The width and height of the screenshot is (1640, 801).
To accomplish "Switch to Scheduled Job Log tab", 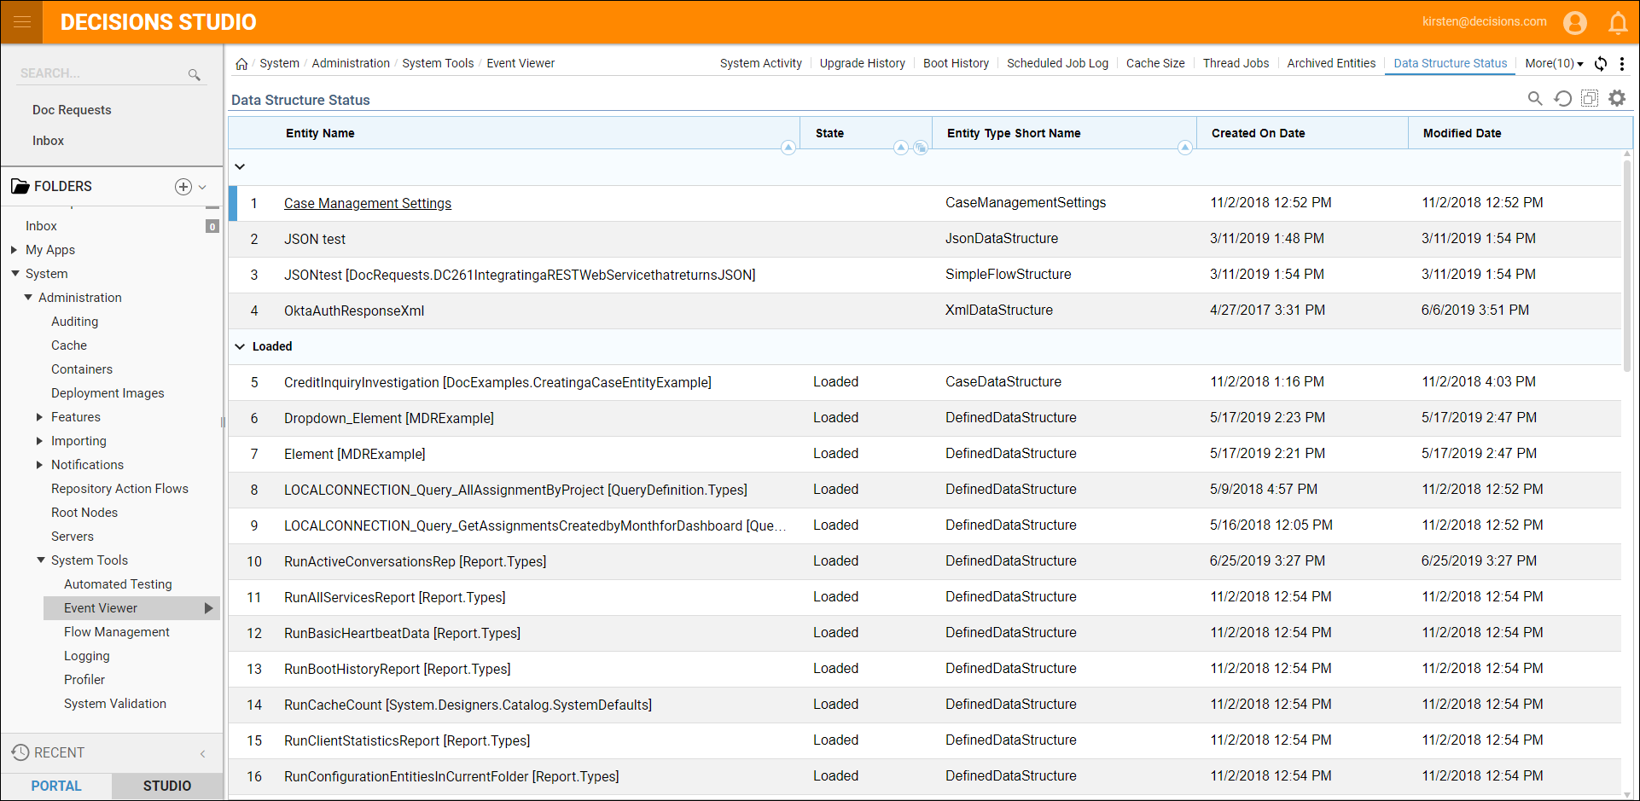I will (1057, 64).
